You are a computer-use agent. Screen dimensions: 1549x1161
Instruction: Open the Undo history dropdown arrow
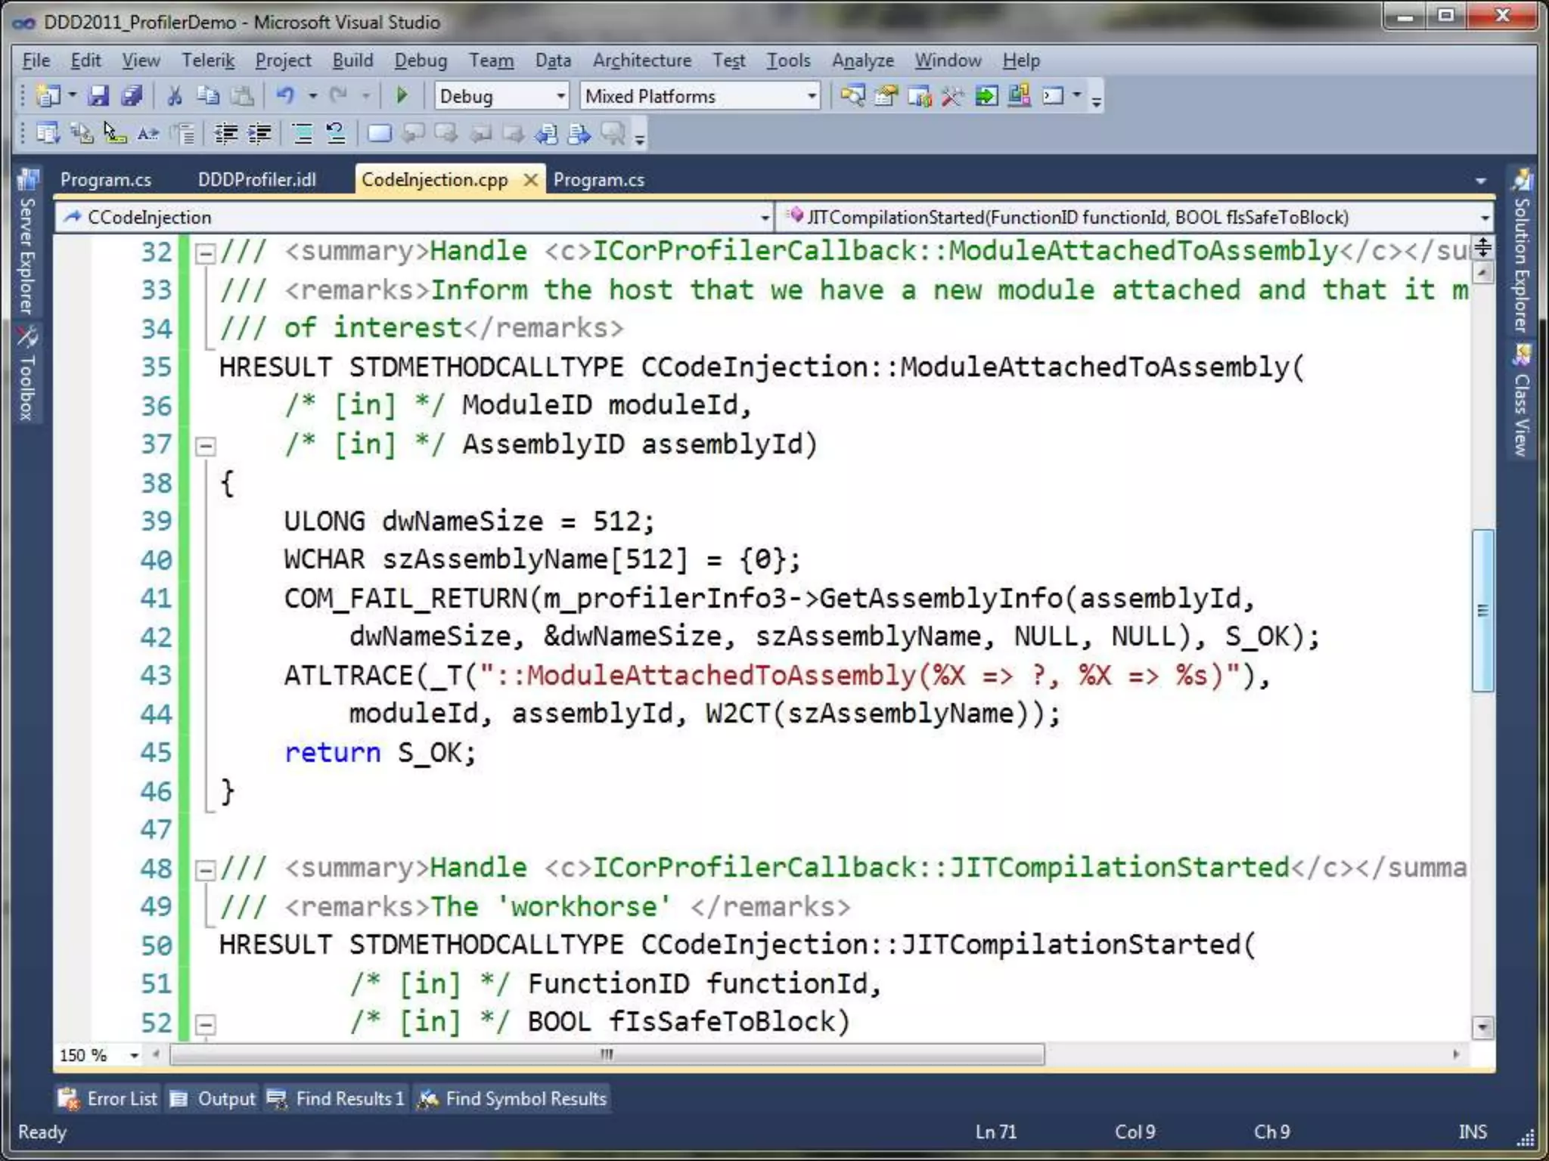click(x=312, y=96)
